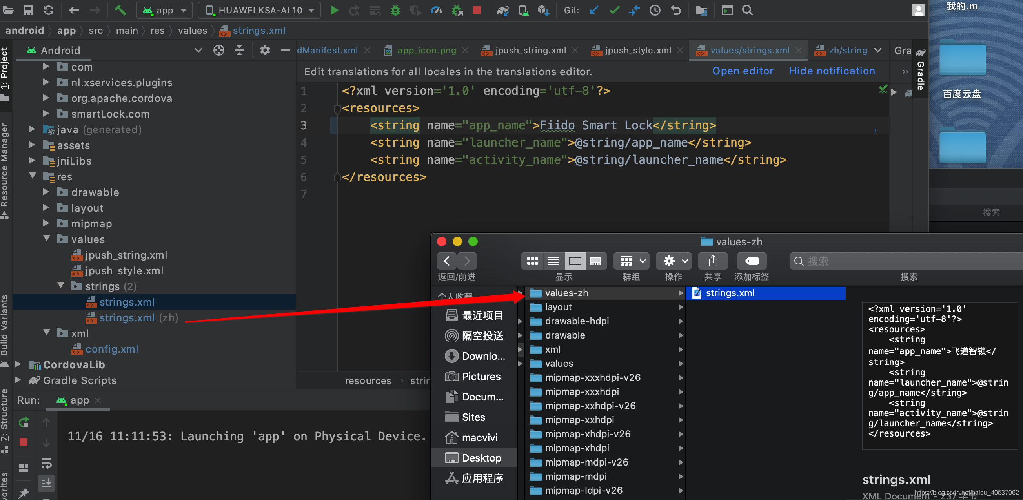Collapse the values folder in tree
1023x500 pixels.
point(46,239)
